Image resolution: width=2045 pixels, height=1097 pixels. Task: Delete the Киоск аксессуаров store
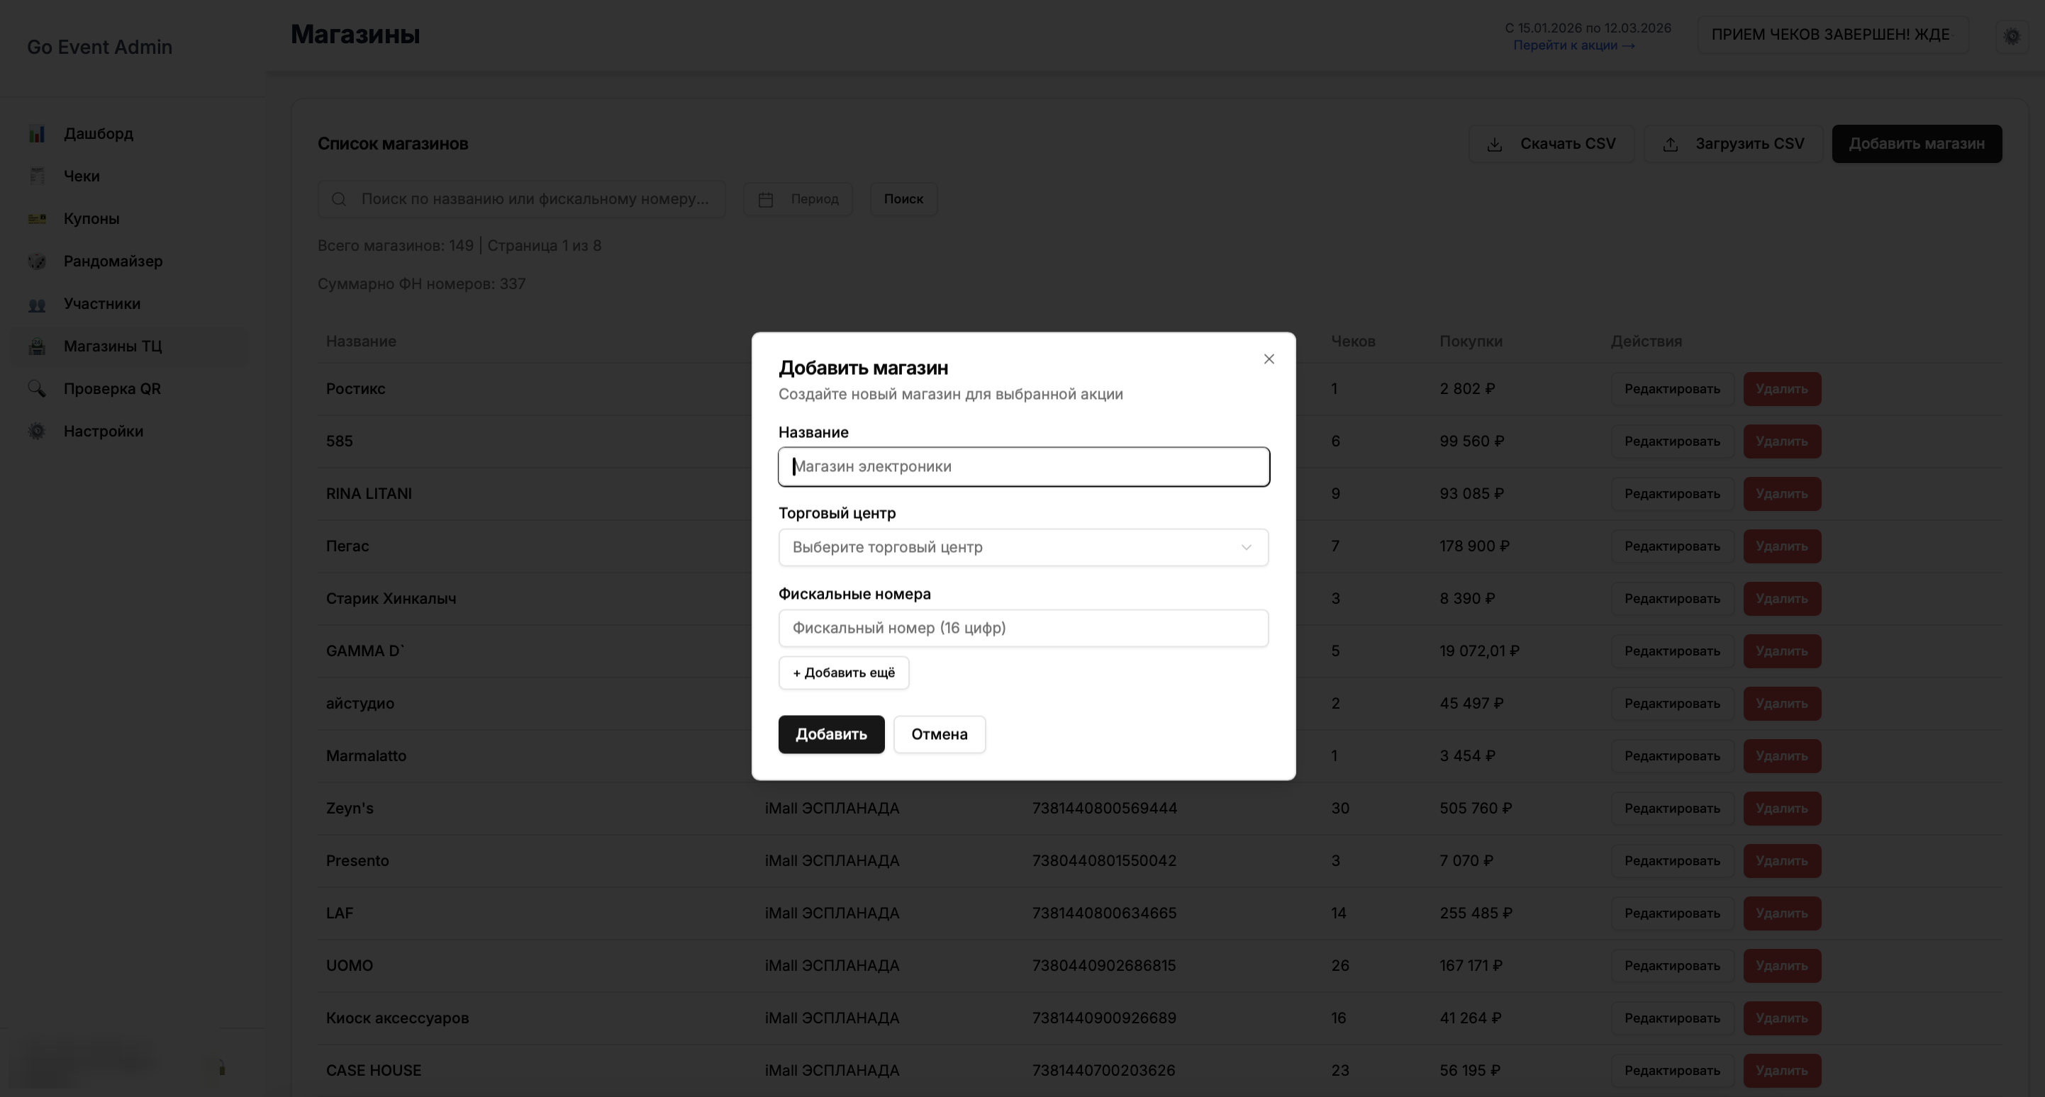[x=1781, y=1018]
